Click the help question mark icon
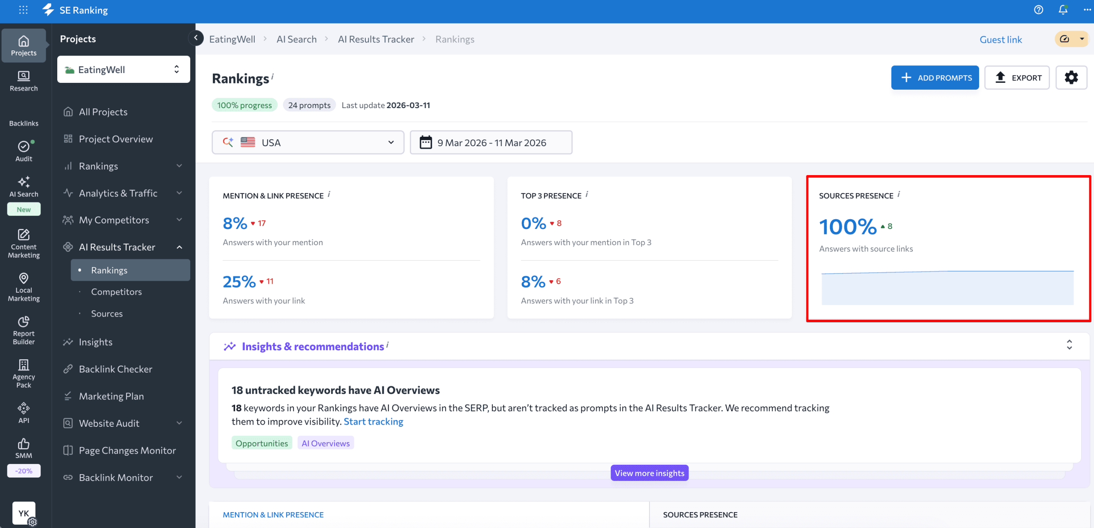Image resolution: width=1094 pixels, height=528 pixels. (1038, 10)
